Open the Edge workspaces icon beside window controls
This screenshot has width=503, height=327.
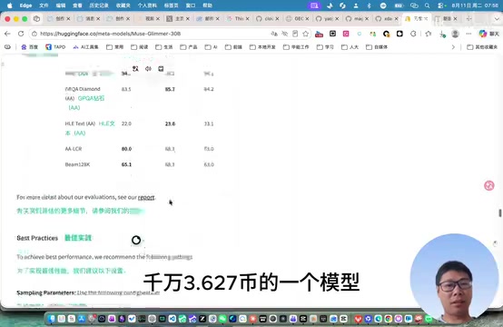tap(36, 18)
